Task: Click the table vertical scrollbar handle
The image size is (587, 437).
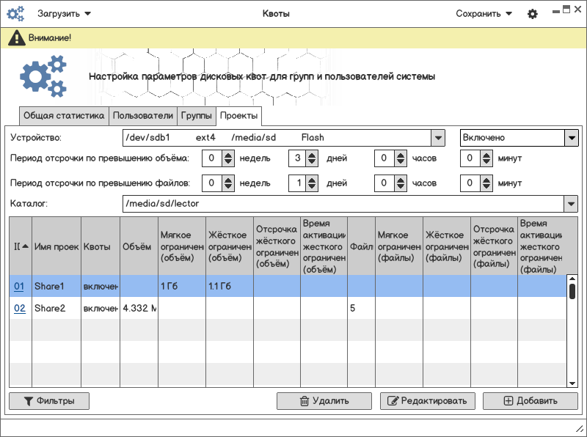Action: (x=572, y=291)
